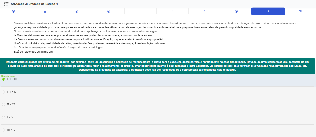Pick the 'II e III.' radio option
316x137 pixels.
pyautogui.click(x=4, y=104)
